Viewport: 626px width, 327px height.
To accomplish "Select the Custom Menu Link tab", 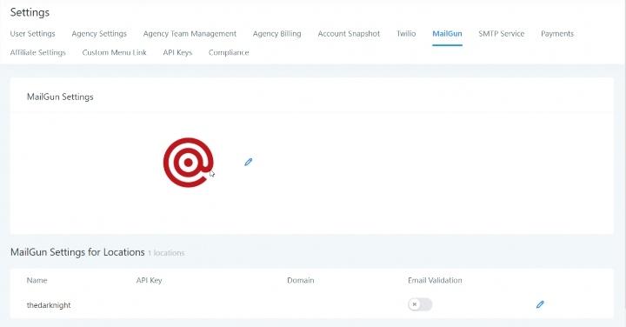I will pyautogui.click(x=114, y=52).
